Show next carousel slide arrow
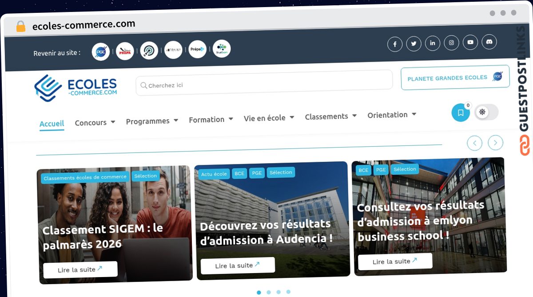The image size is (533, 297). [x=496, y=143]
